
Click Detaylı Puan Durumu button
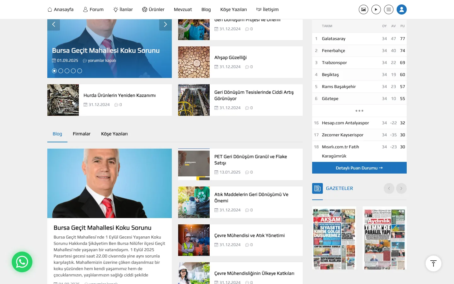coord(359,168)
